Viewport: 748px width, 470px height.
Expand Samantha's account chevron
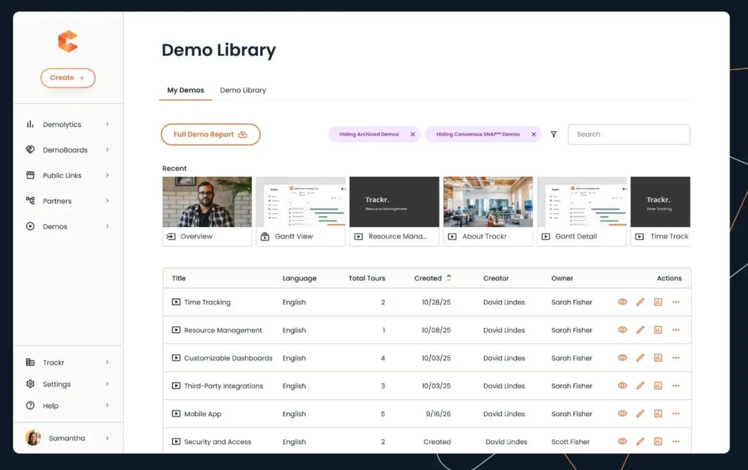pos(107,438)
